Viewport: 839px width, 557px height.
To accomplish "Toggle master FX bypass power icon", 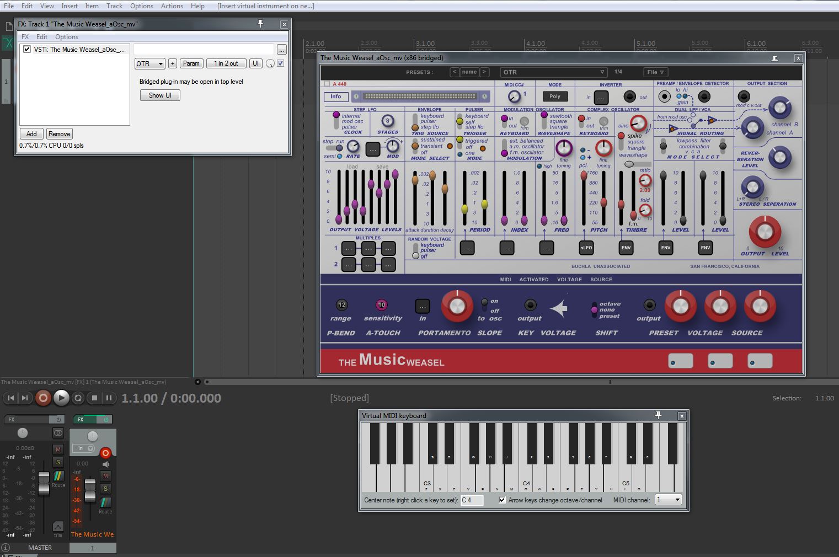I will 58,420.
